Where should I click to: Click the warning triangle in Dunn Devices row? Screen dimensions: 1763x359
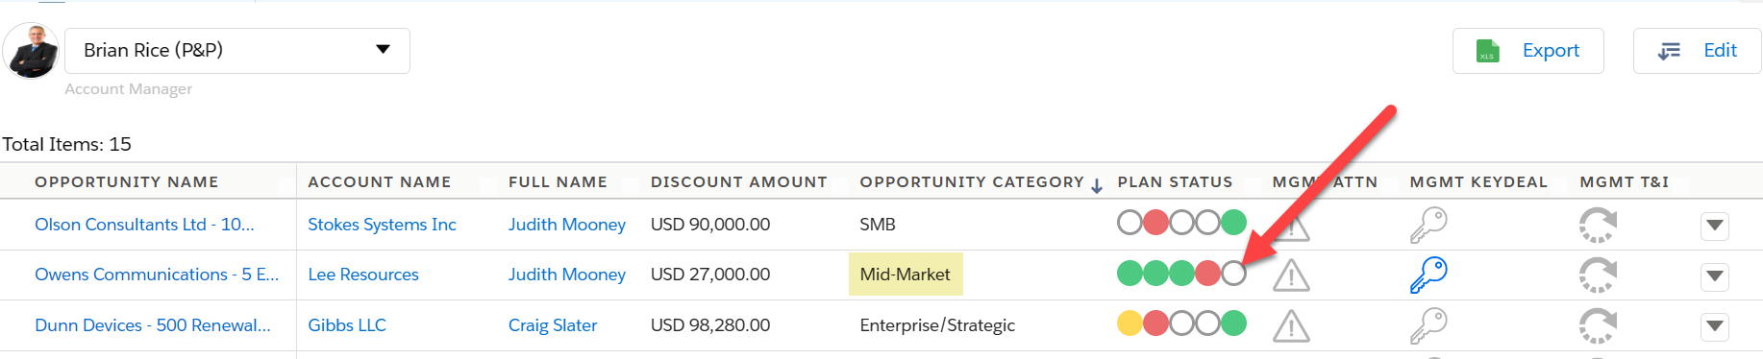click(x=1291, y=326)
